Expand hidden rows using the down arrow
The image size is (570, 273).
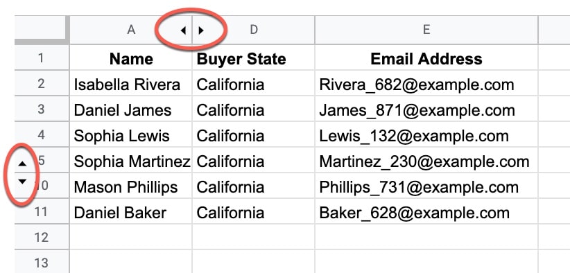pyautogui.click(x=23, y=182)
